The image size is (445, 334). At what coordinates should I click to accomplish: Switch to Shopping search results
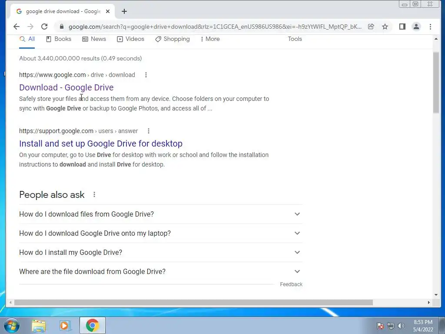point(173,39)
